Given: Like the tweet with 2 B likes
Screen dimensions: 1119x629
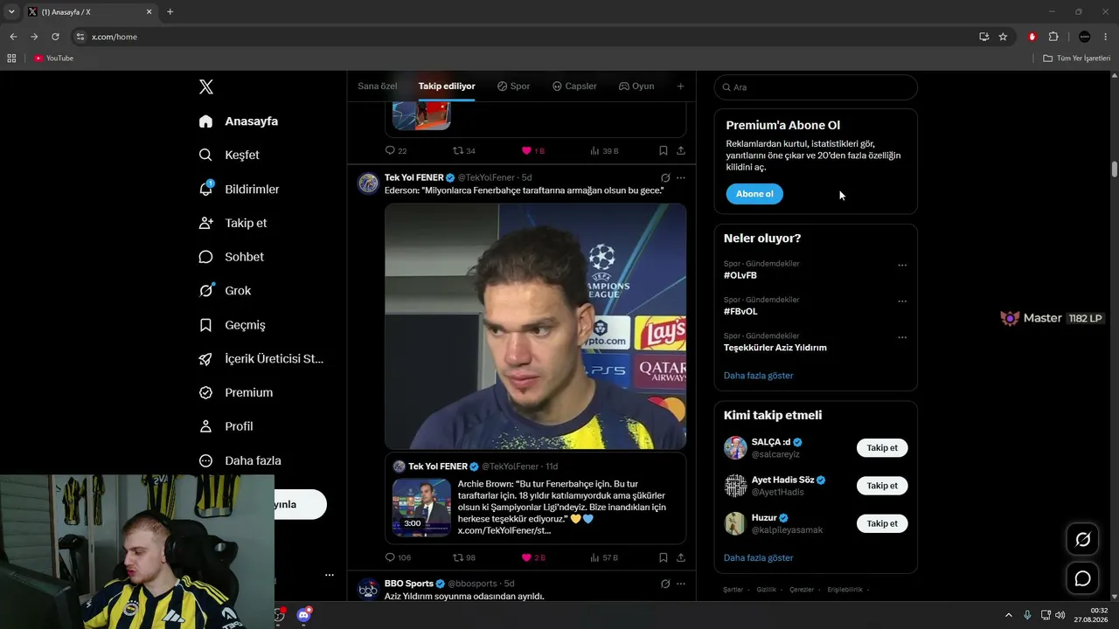Looking at the screenshot, I should coord(532,557).
